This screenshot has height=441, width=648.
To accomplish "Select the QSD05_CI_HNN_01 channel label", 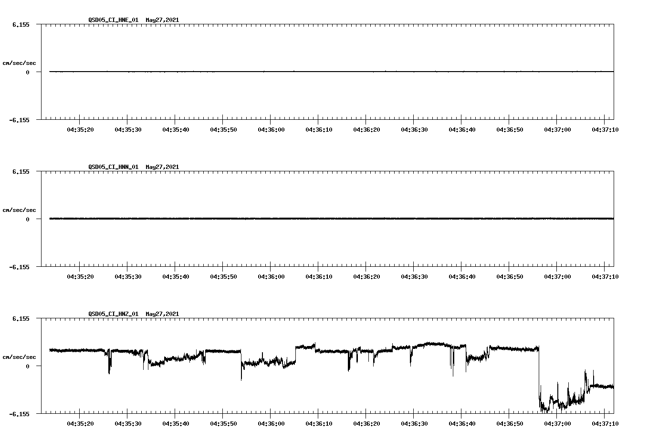I will (113, 167).
